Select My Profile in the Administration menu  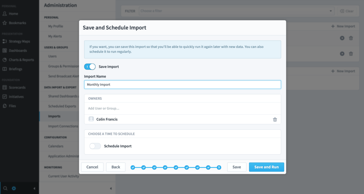tap(55, 26)
